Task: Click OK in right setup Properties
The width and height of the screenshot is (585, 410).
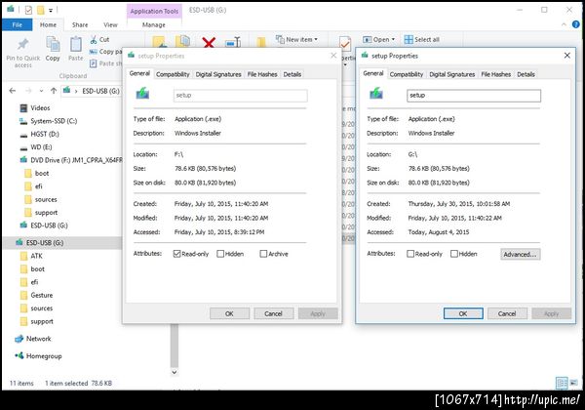Action: (463, 313)
